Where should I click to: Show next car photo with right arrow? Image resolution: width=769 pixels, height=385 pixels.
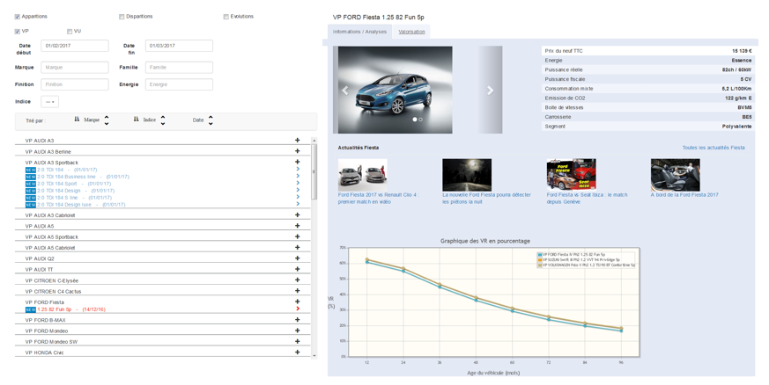tap(490, 91)
